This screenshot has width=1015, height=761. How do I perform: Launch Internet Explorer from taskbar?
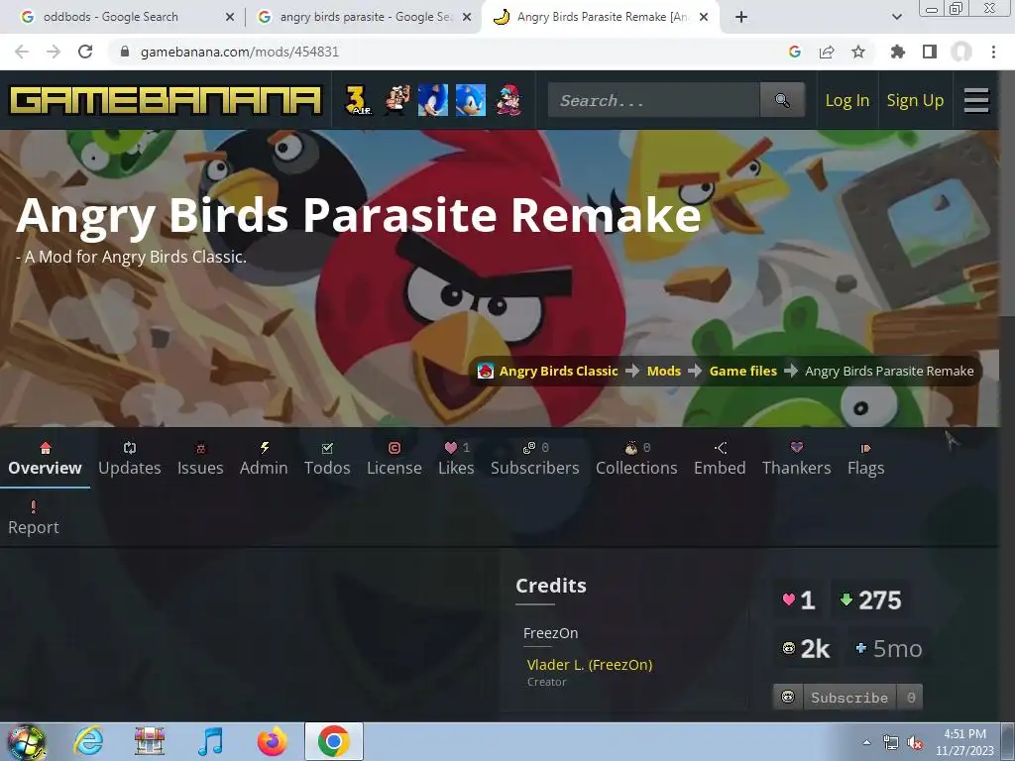(88, 741)
